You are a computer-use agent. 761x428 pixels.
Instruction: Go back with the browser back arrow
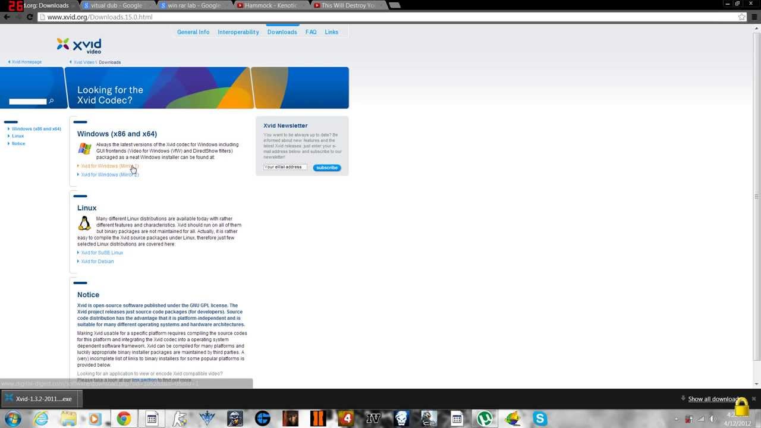[7, 17]
